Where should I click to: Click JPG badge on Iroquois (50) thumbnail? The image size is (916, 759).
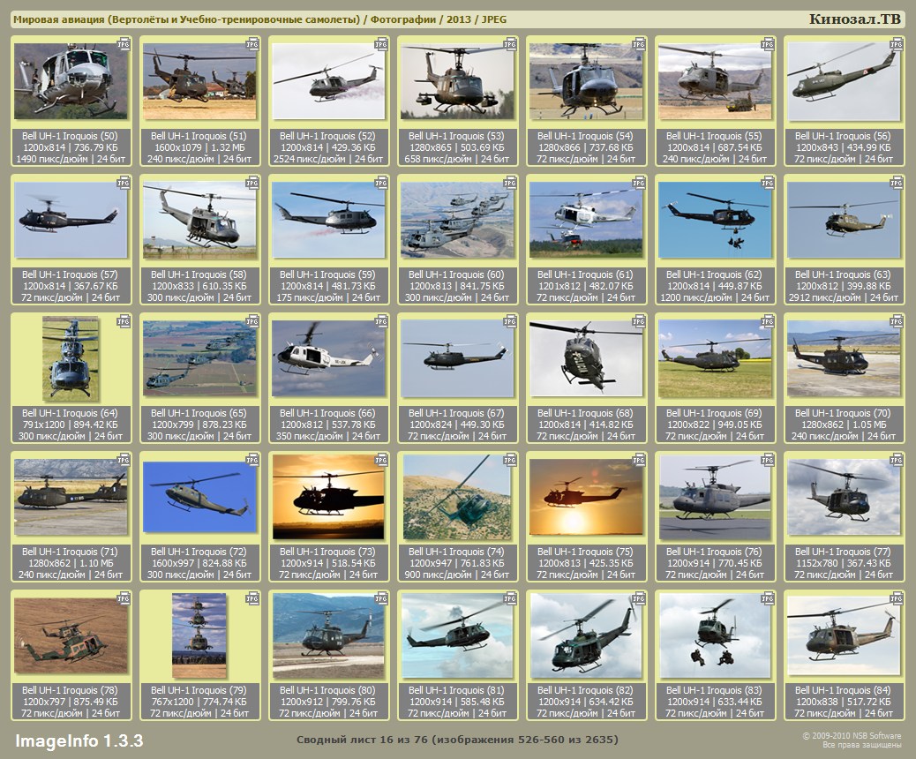point(124,44)
